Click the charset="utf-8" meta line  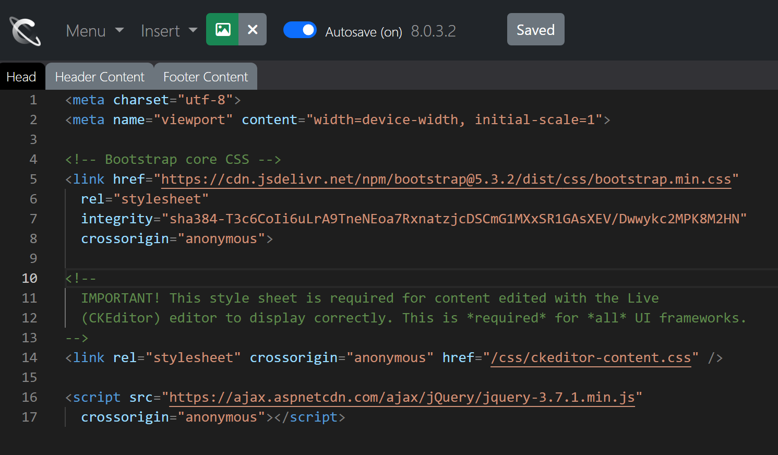tap(153, 100)
